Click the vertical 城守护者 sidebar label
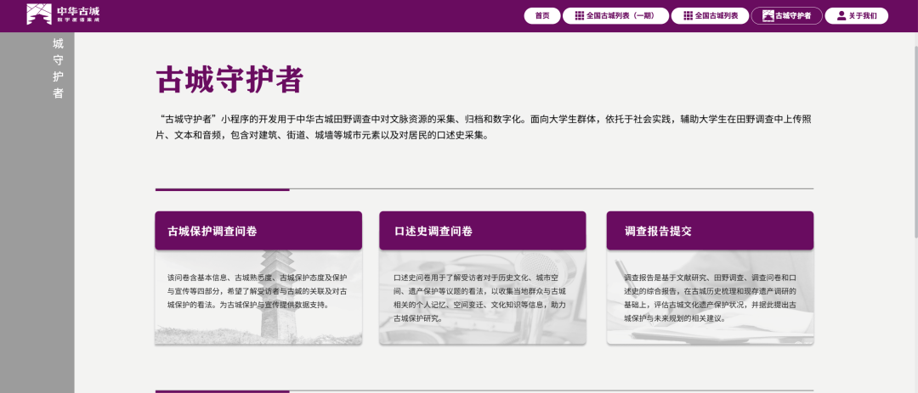918x393 pixels. point(58,68)
